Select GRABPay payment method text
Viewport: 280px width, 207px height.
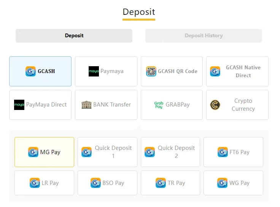[178, 105]
